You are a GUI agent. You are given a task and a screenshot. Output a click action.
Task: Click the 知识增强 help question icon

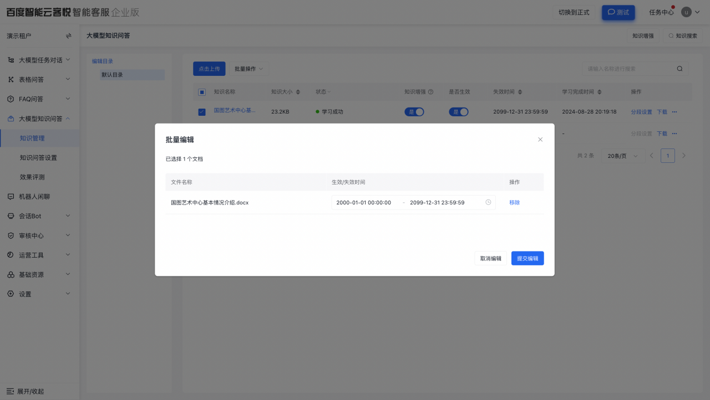[430, 92]
